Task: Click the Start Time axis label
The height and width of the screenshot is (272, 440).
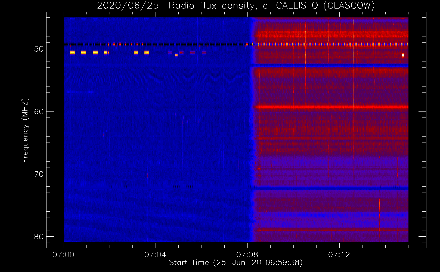Action: [x=236, y=263]
